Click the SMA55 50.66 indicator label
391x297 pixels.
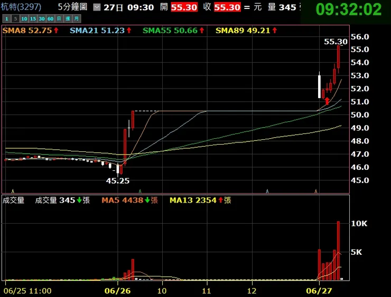click(173, 31)
